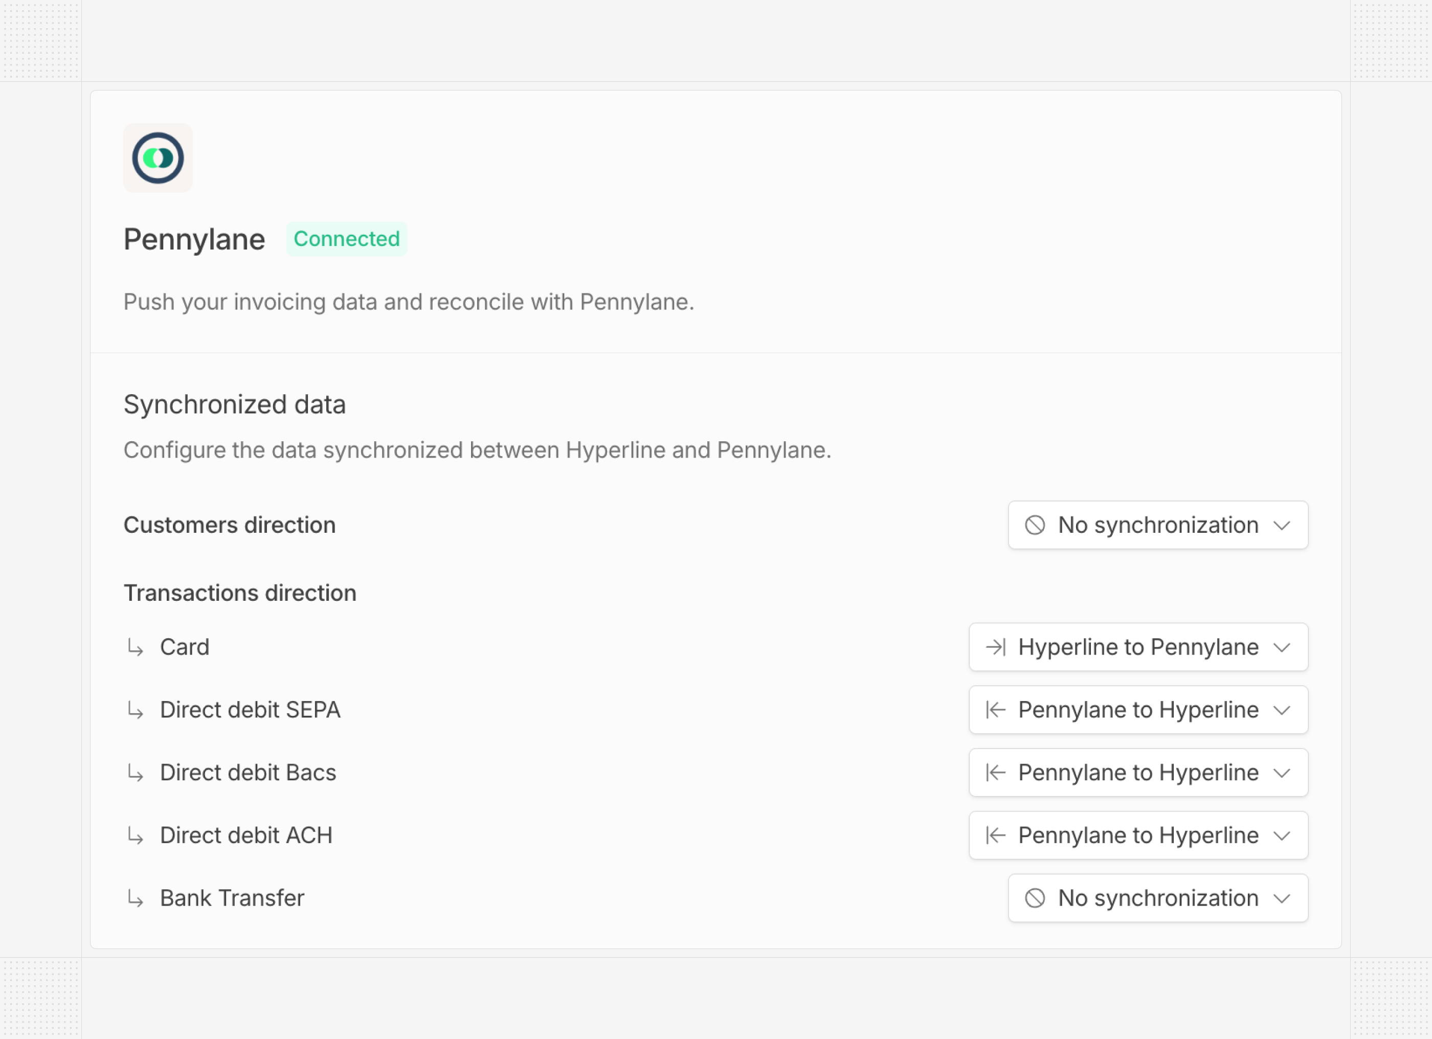
Task: Click the chevron on Customers direction dropdown
Action: click(x=1282, y=526)
